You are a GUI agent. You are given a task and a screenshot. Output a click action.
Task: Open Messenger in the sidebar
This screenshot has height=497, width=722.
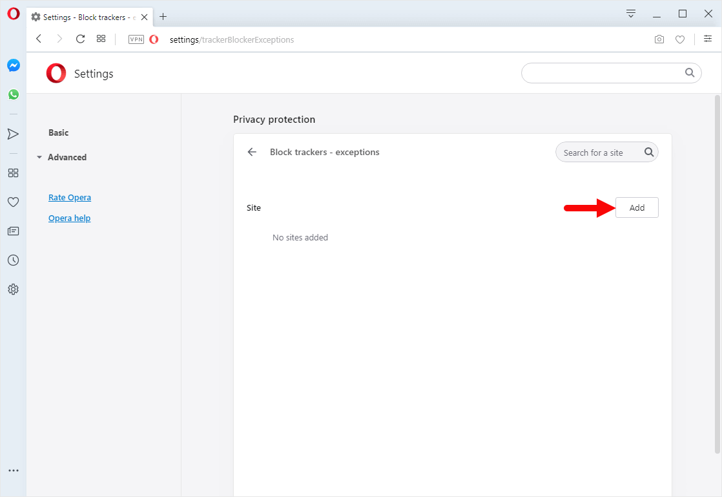tap(14, 65)
